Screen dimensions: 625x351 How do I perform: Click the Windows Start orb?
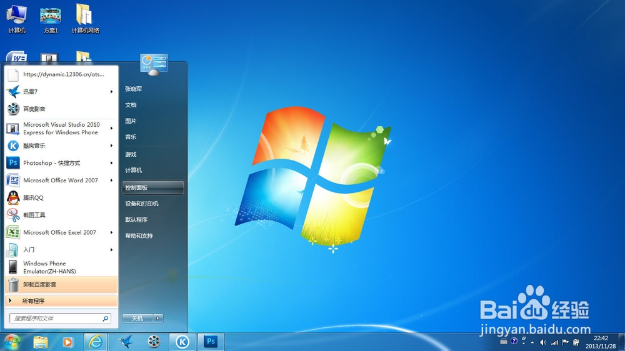click(x=12, y=342)
